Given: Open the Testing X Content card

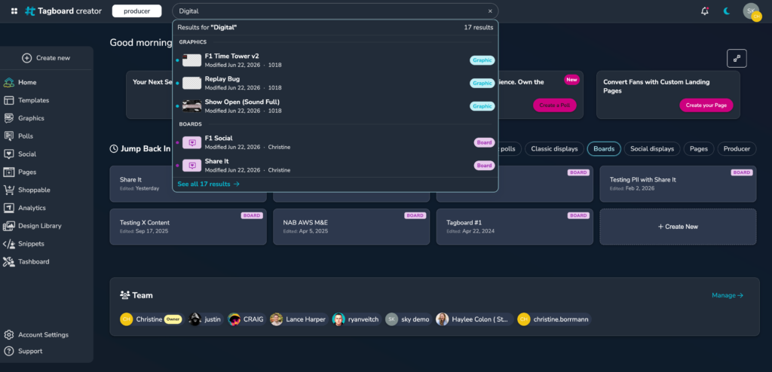Looking at the screenshot, I should pyautogui.click(x=188, y=227).
